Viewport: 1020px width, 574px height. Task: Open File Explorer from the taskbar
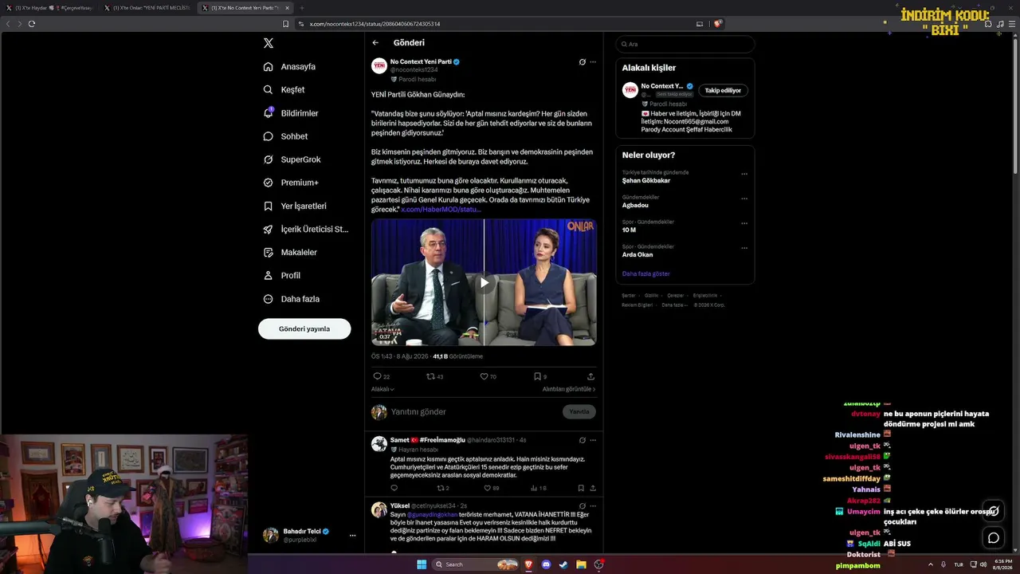pyautogui.click(x=582, y=564)
